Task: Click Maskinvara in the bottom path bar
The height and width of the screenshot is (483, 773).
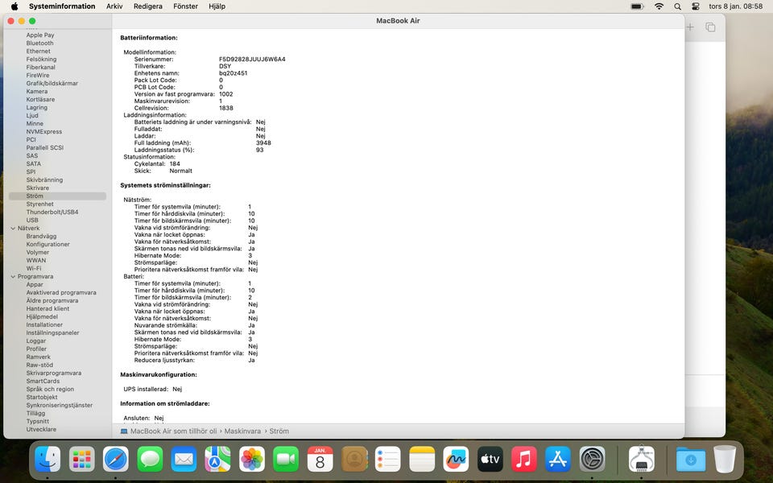Action: [242, 431]
